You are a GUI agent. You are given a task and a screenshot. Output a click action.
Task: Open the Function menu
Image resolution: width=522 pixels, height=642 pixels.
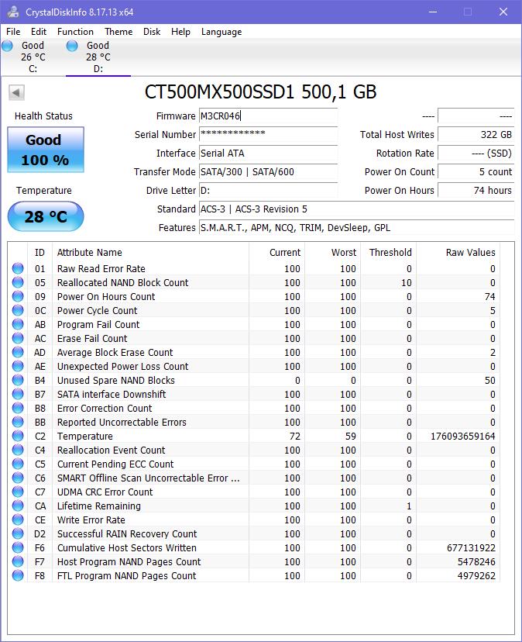tap(75, 32)
